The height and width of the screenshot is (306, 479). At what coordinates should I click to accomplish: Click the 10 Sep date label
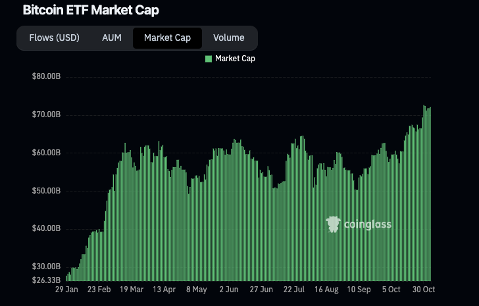pyautogui.click(x=359, y=289)
